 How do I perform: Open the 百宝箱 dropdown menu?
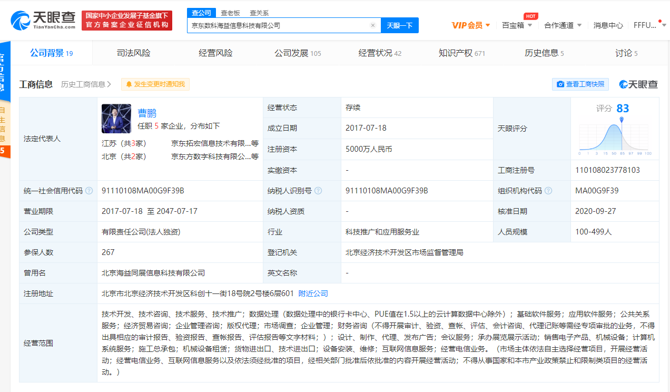[x=530, y=25]
